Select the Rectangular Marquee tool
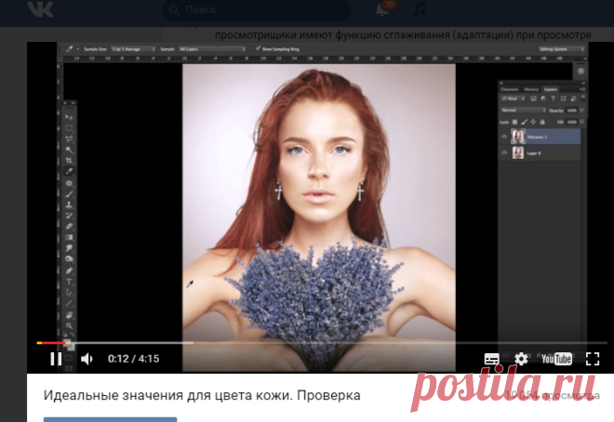Image resolution: width=614 pixels, height=422 pixels. (69, 128)
